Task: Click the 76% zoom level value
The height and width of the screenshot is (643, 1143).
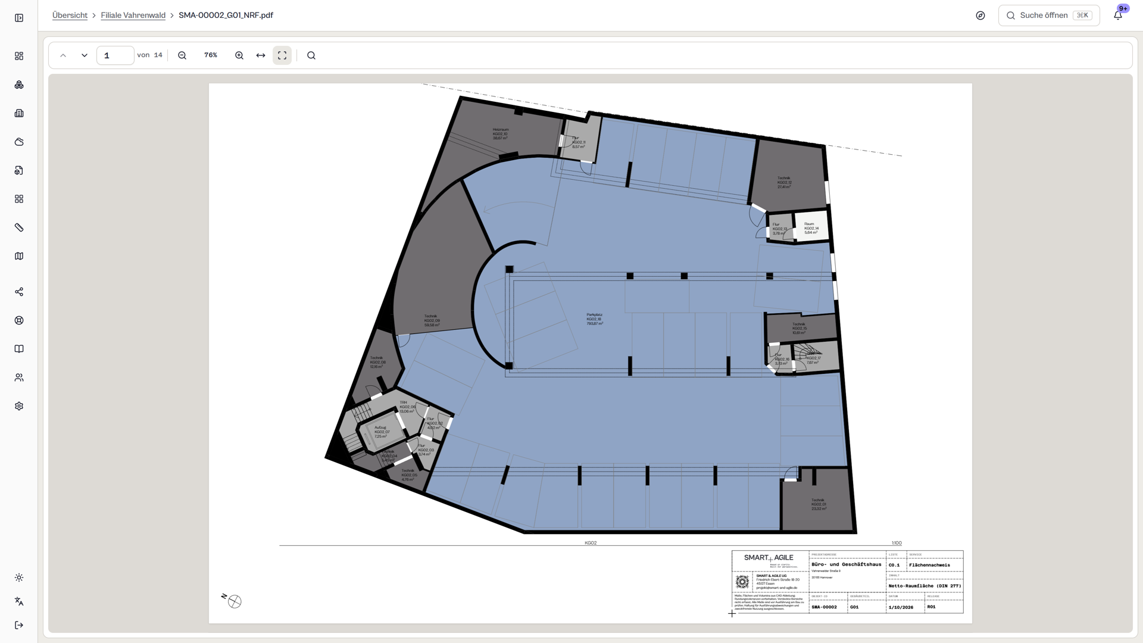Action: click(x=211, y=55)
